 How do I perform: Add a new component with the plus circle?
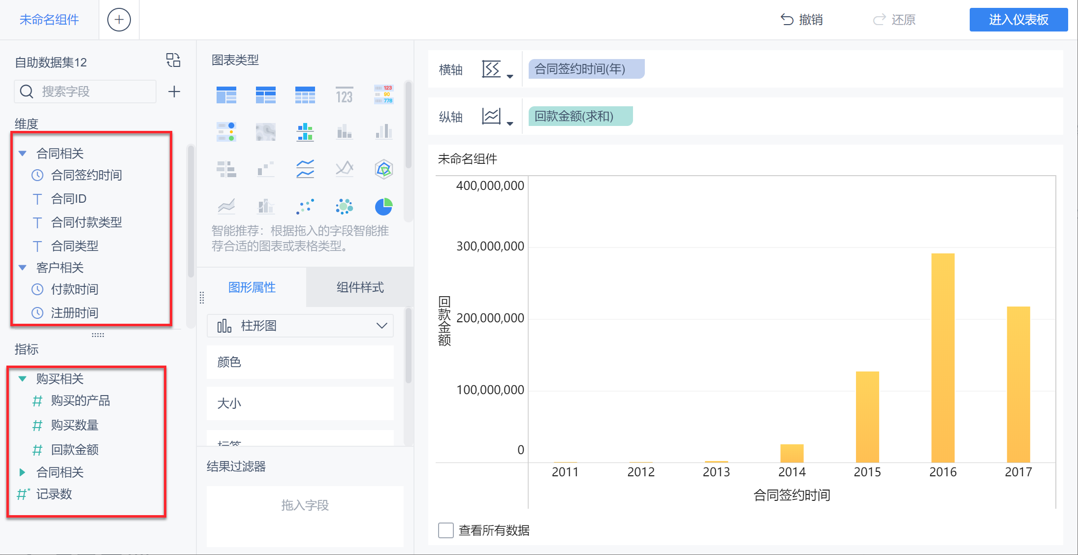click(x=119, y=20)
